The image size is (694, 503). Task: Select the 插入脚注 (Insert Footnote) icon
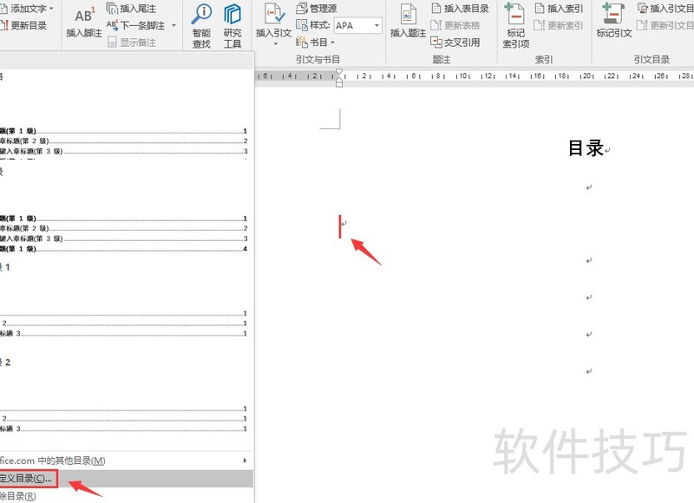[84, 19]
